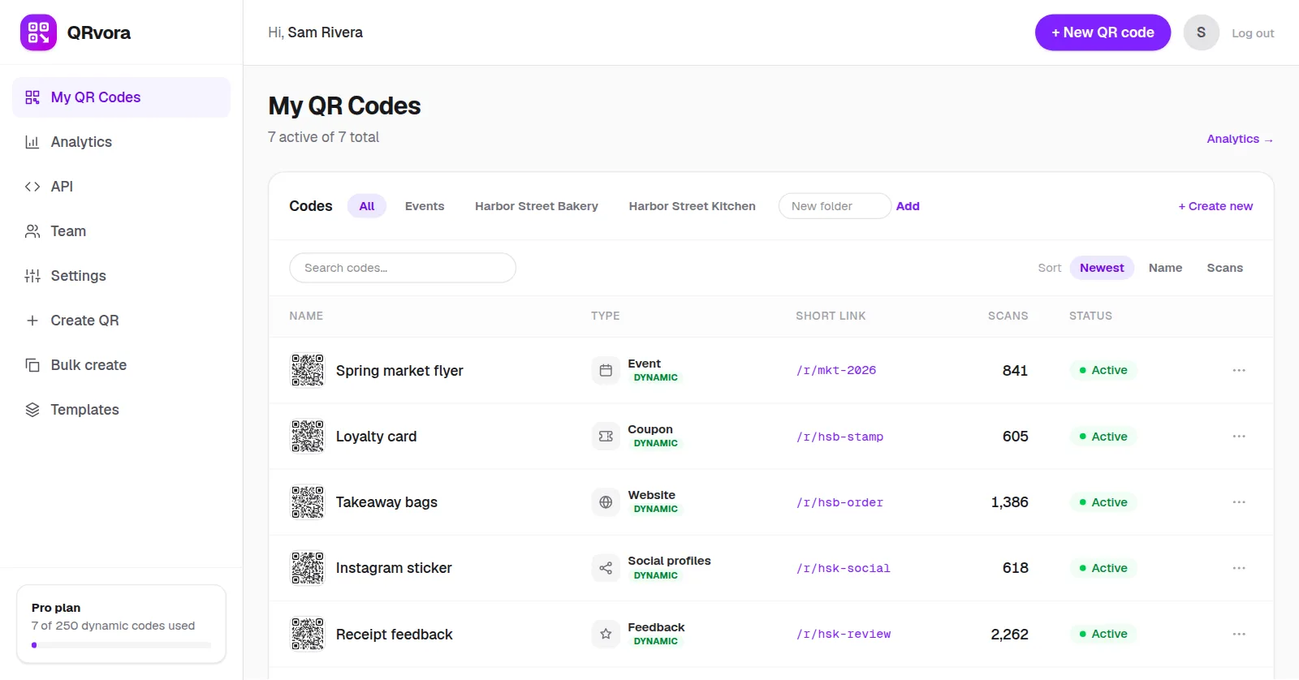The width and height of the screenshot is (1299, 680).
Task: Navigate to the API section
Action: pyautogui.click(x=122, y=187)
